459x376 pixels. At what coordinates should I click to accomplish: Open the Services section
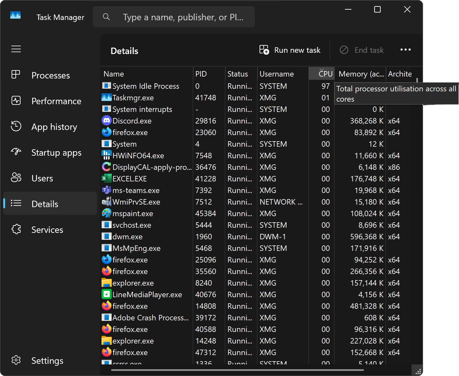[x=47, y=230]
